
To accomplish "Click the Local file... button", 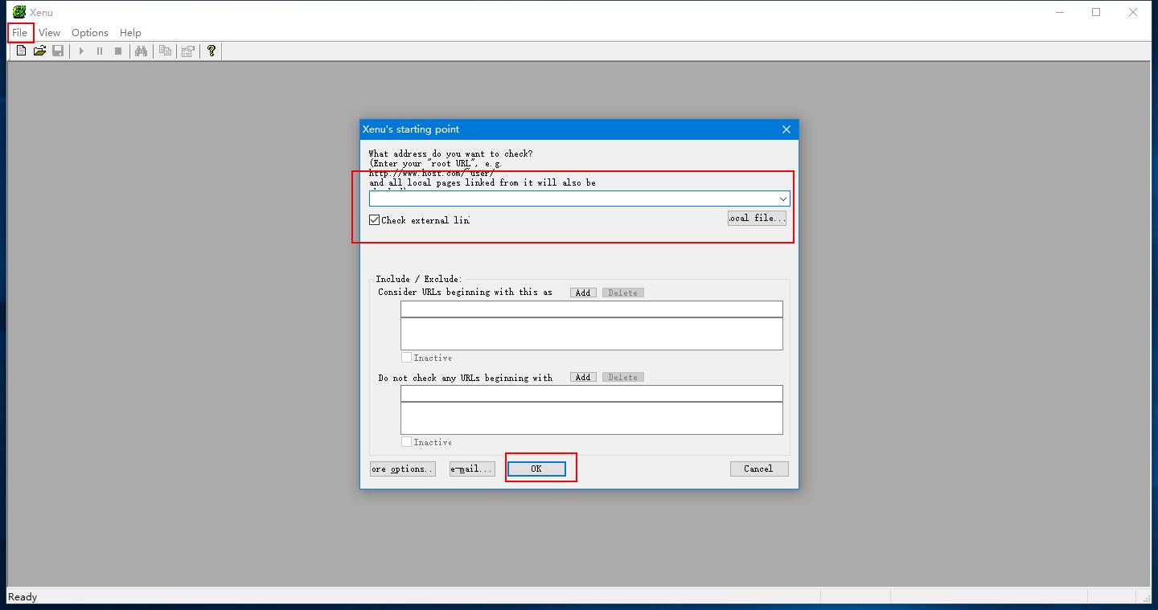I will coord(757,218).
